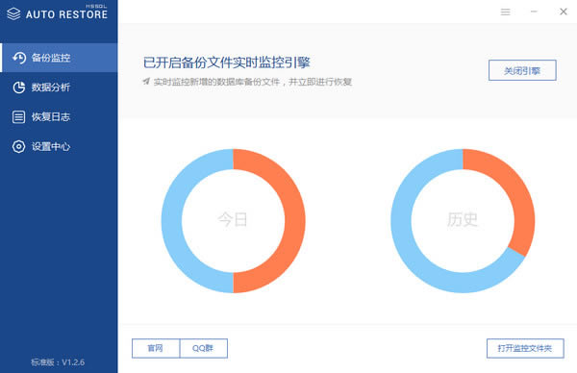
Task: Click the 官网 button
Action: tap(156, 348)
